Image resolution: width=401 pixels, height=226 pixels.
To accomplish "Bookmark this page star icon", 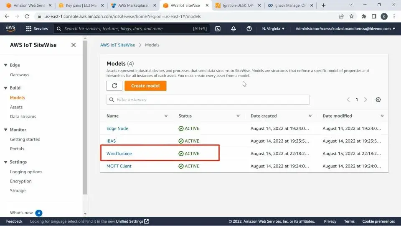I will (351, 16).
